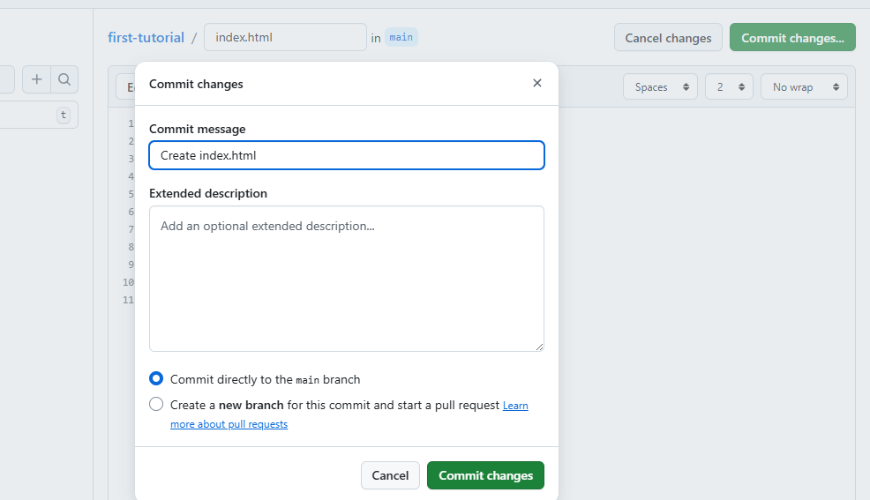Select Create a new branch option

pyautogui.click(x=156, y=405)
